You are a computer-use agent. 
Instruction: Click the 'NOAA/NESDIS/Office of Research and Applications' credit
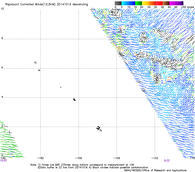coord(155,170)
